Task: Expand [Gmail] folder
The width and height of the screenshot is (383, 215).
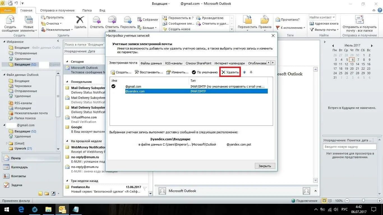Action: pyautogui.click(x=7, y=143)
